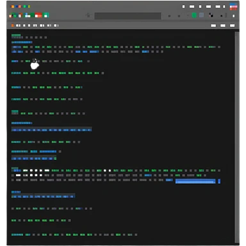
Task: Click the vertical scrollbar on the right edge
Action: coord(237,136)
